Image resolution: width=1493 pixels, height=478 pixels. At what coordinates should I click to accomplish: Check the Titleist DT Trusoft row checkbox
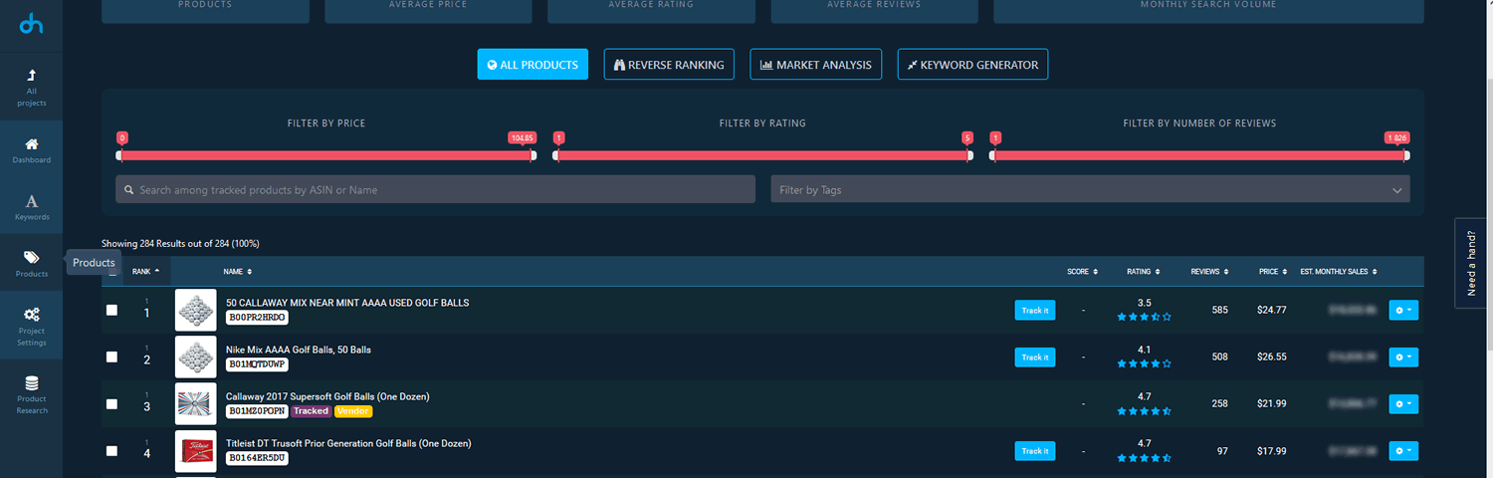pos(111,451)
